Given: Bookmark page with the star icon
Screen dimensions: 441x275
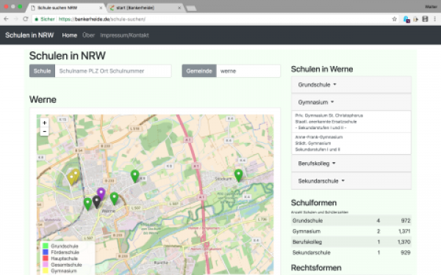Looking at the screenshot, I should [x=394, y=19].
